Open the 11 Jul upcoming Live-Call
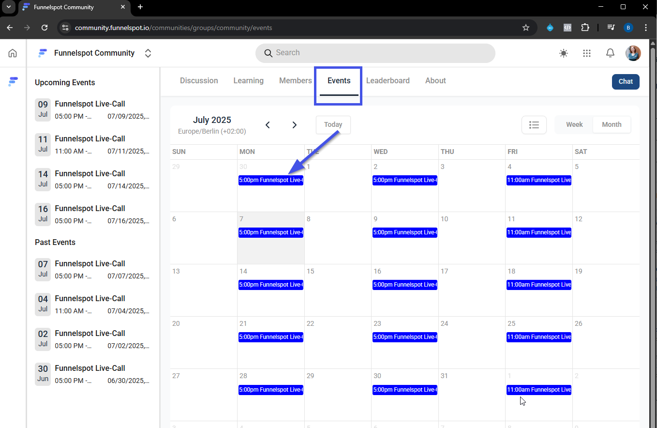The image size is (657, 428). [92, 145]
